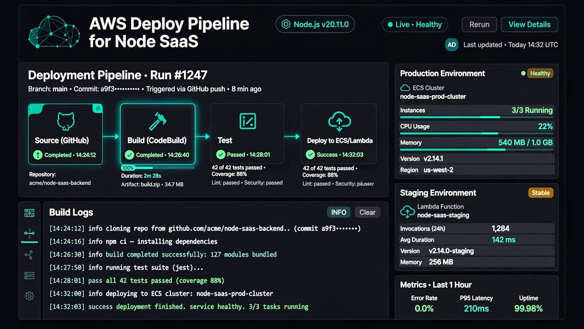Click the P95 Latency 210ms metric

click(476, 304)
